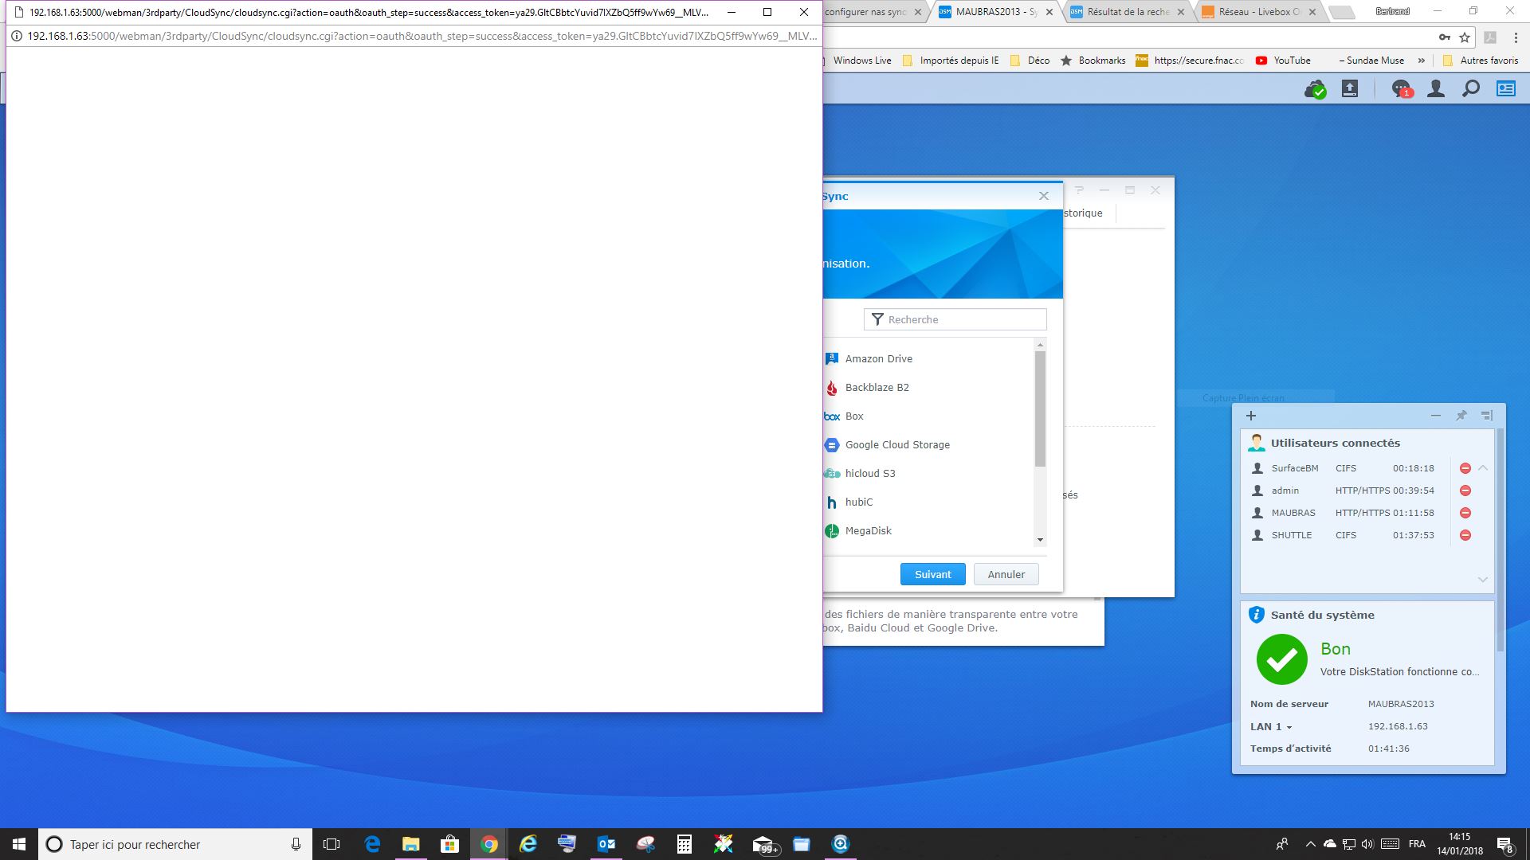Open DSM search magnifier icon
This screenshot has width=1530, height=860.
[1471, 89]
